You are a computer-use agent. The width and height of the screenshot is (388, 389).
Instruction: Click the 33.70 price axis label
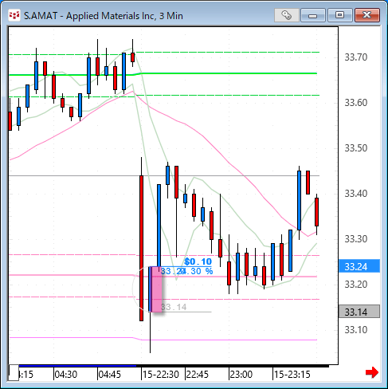[x=356, y=57]
